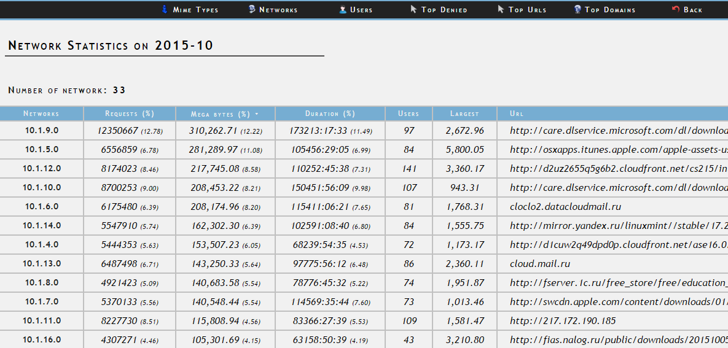Open network 10.1.16.0 details

click(42, 339)
